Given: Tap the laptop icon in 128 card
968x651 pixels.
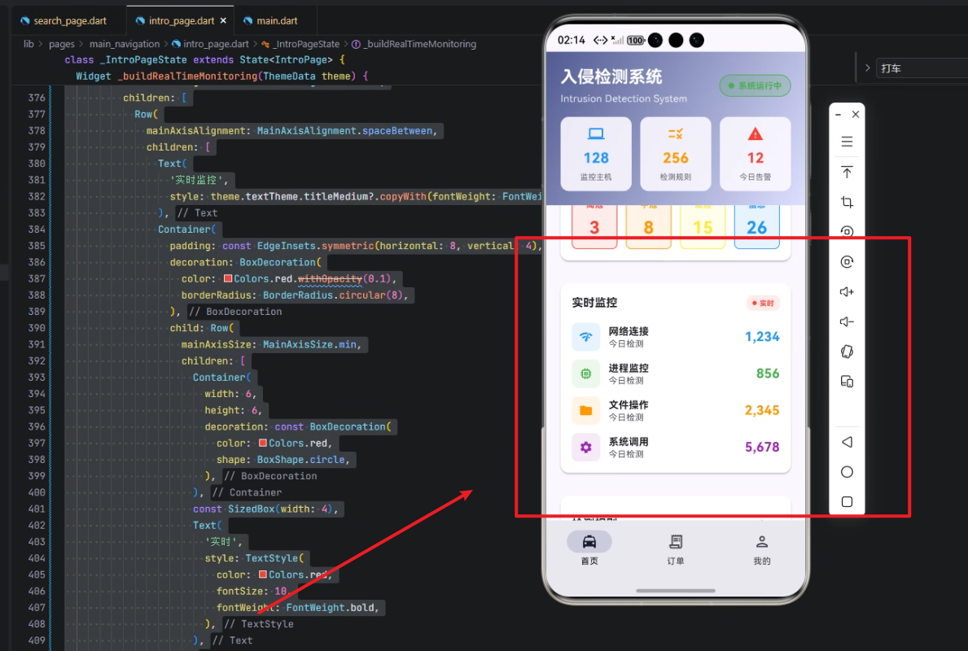Looking at the screenshot, I should click(596, 134).
